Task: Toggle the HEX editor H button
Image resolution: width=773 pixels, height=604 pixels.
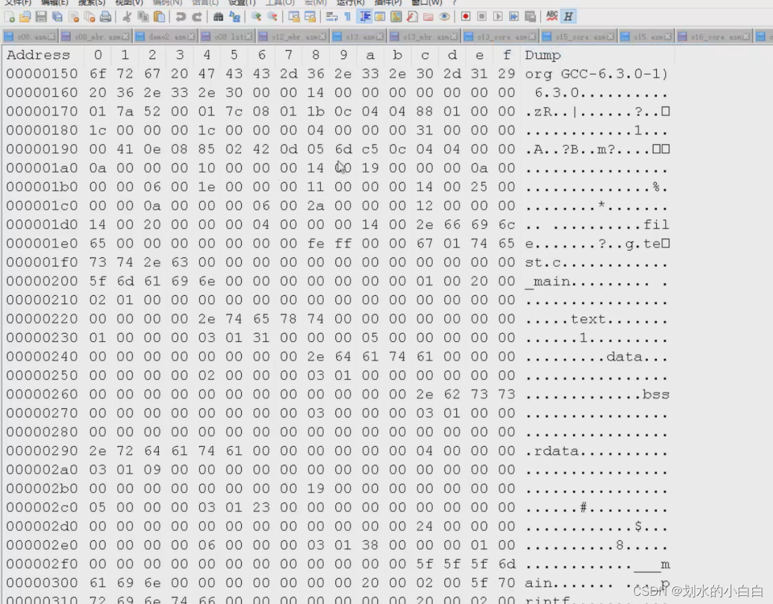Action: 568,16
